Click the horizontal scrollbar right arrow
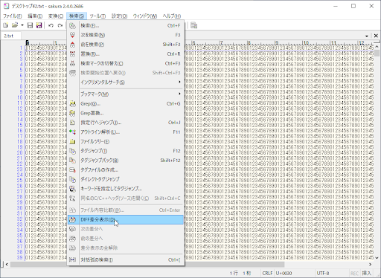Viewport: 381px width, 278px height. [x=370, y=265]
